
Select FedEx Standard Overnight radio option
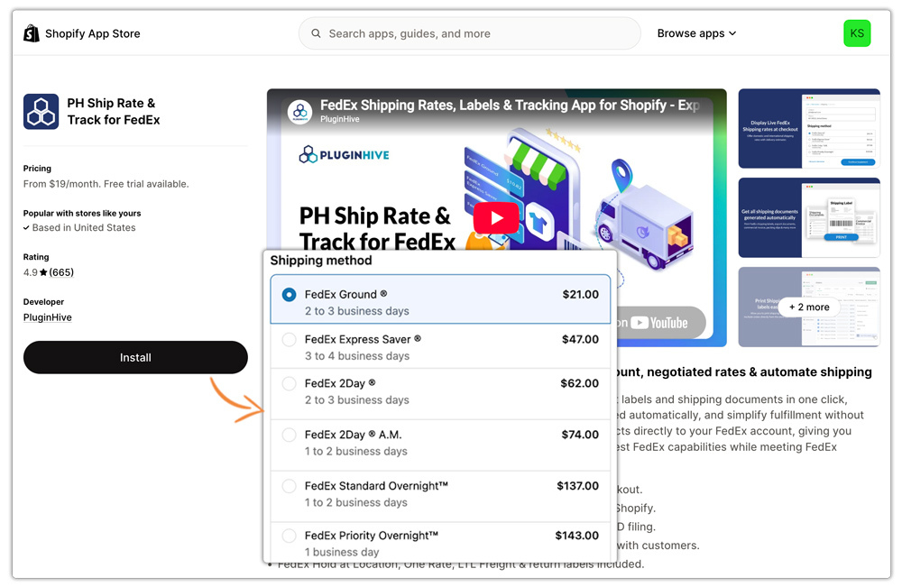coord(290,486)
